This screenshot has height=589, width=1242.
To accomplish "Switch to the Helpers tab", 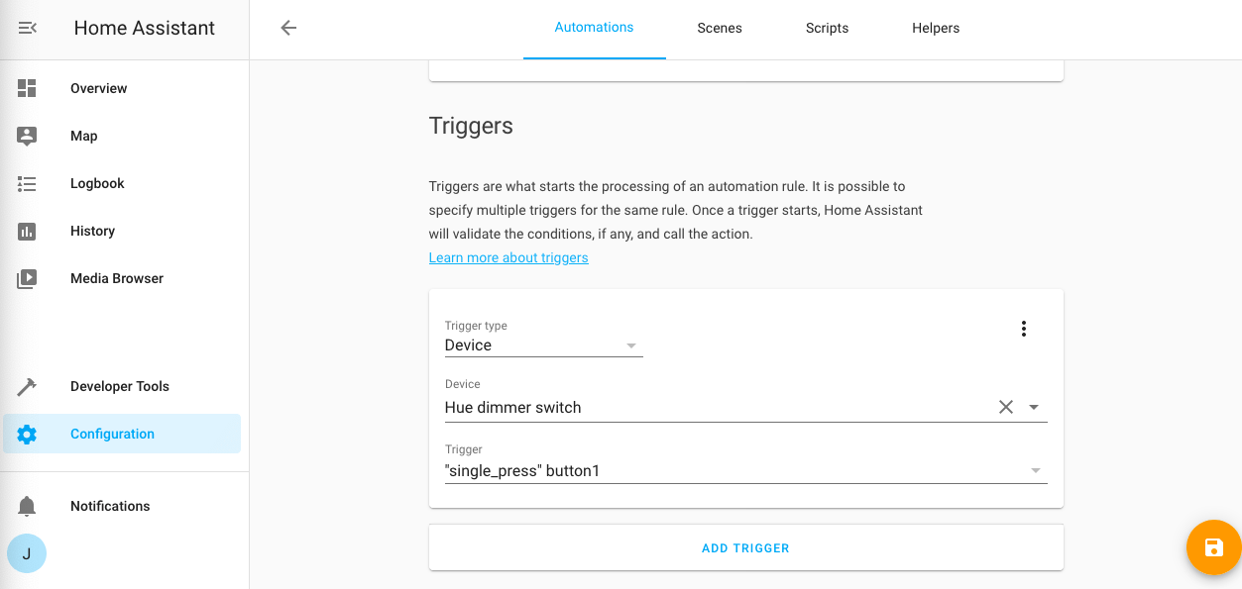I will pos(936,28).
